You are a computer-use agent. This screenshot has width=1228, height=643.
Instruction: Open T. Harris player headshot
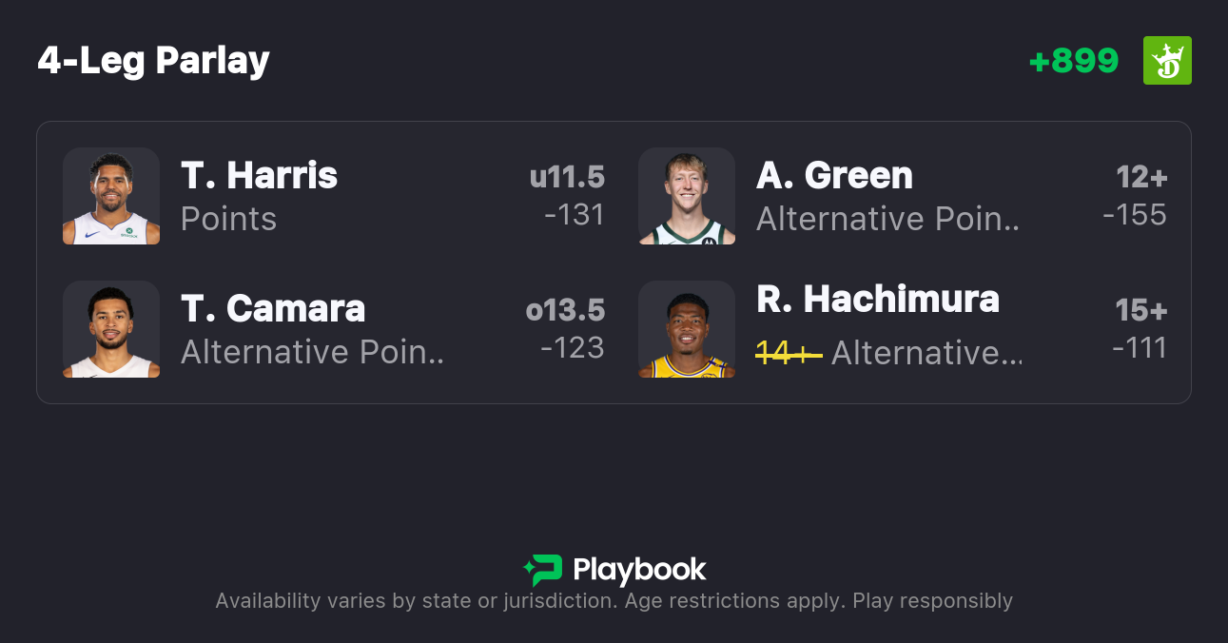coord(111,196)
